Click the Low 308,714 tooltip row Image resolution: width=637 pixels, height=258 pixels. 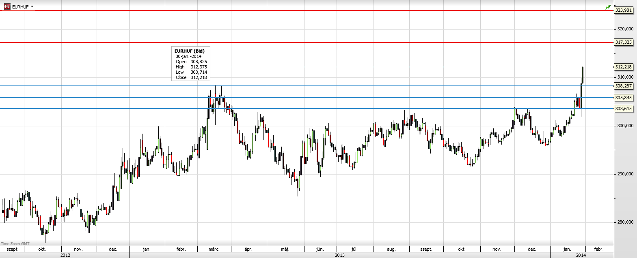coord(191,72)
